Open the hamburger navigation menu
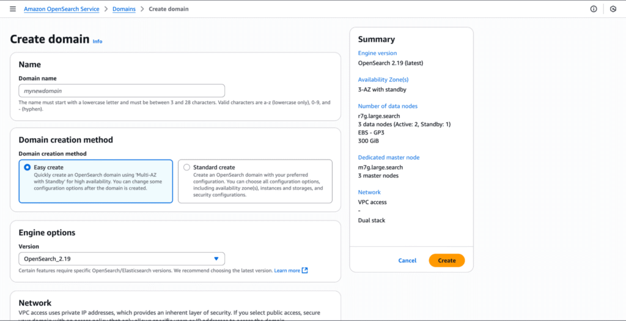Image resolution: width=626 pixels, height=321 pixels. click(13, 9)
